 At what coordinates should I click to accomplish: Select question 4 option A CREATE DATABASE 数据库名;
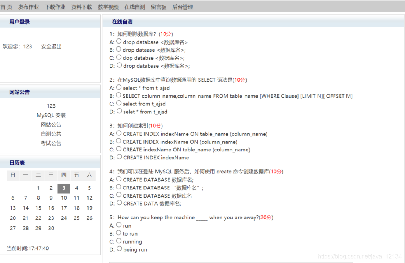point(119,179)
